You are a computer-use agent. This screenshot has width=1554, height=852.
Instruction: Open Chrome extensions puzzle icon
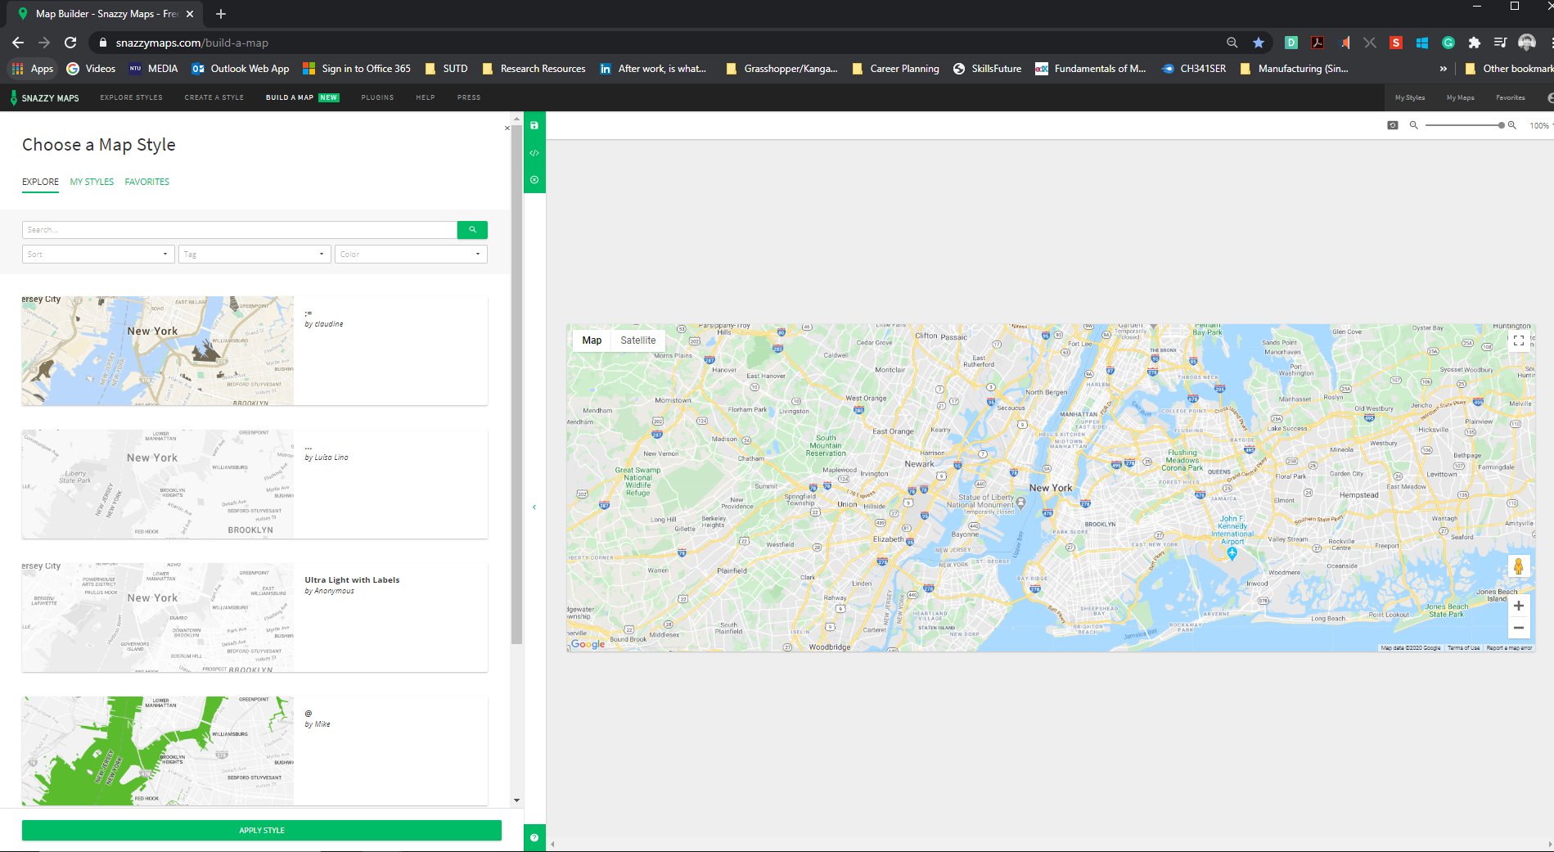coord(1475,43)
